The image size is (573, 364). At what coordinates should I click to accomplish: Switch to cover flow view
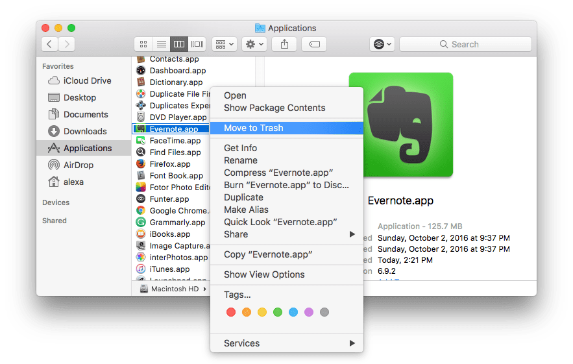click(197, 44)
